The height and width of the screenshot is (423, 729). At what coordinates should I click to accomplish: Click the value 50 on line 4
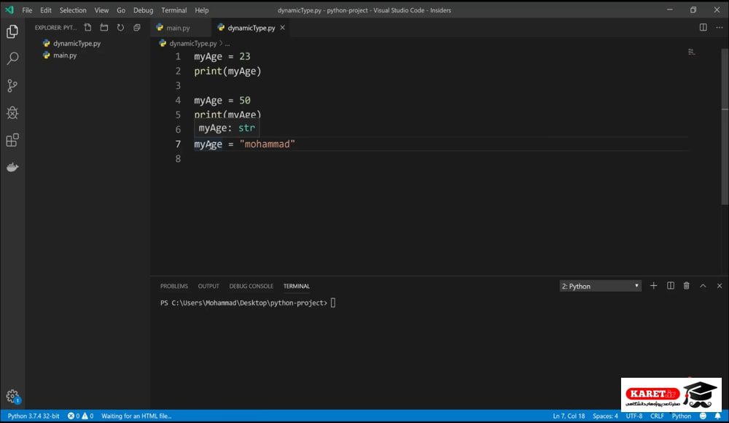tap(245, 101)
